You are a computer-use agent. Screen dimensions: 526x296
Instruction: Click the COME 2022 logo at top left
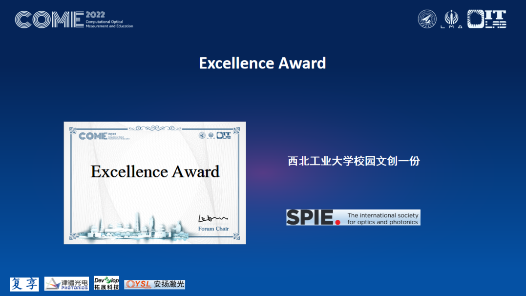[x=74, y=20]
